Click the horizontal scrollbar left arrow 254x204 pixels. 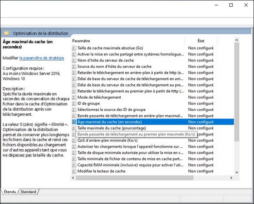(74, 178)
